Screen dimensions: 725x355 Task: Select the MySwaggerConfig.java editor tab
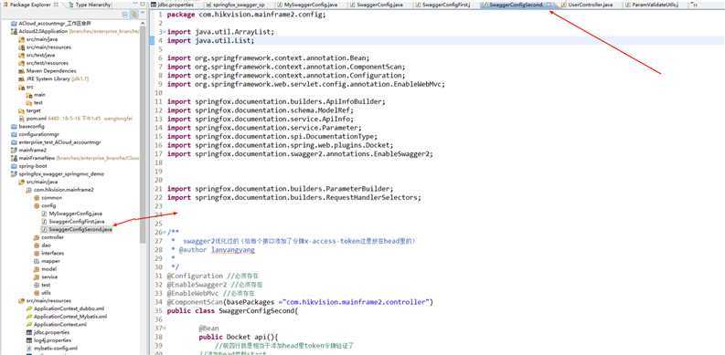(311, 5)
